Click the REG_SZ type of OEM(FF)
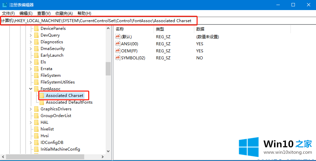 point(163,51)
